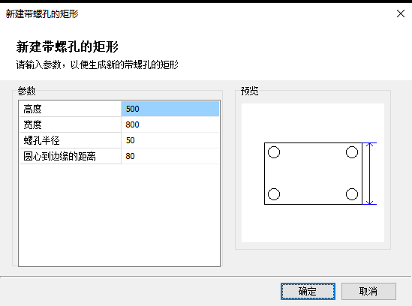Click the bottom-right screw hole in preview
This screenshot has width=412, height=306.
352,194
